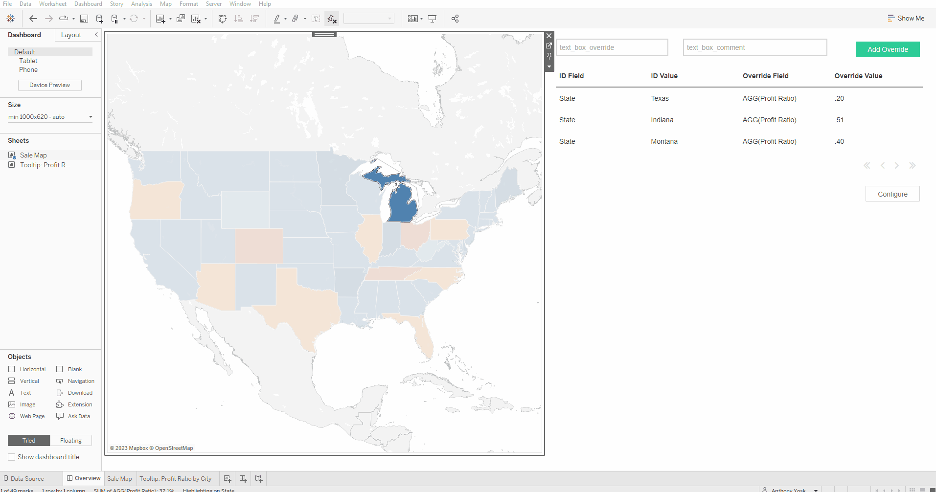Click the Add Override button
The height and width of the screenshot is (492, 936).
coord(888,49)
